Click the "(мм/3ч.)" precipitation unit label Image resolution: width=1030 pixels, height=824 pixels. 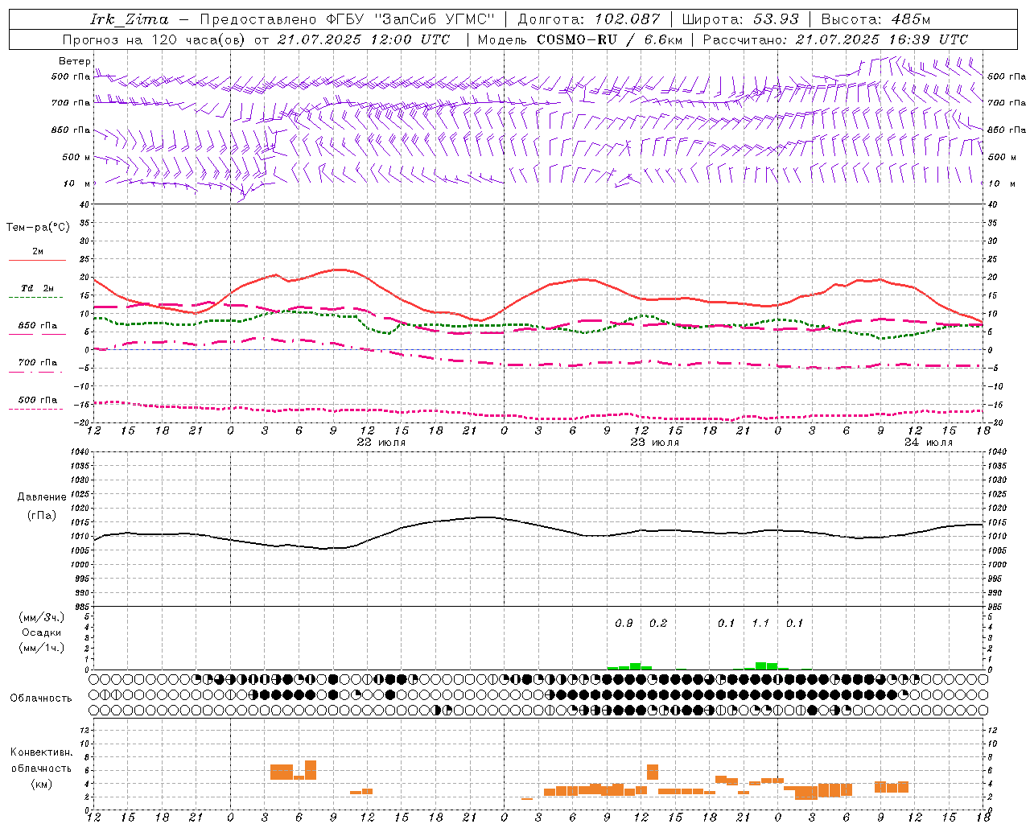(x=41, y=617)
